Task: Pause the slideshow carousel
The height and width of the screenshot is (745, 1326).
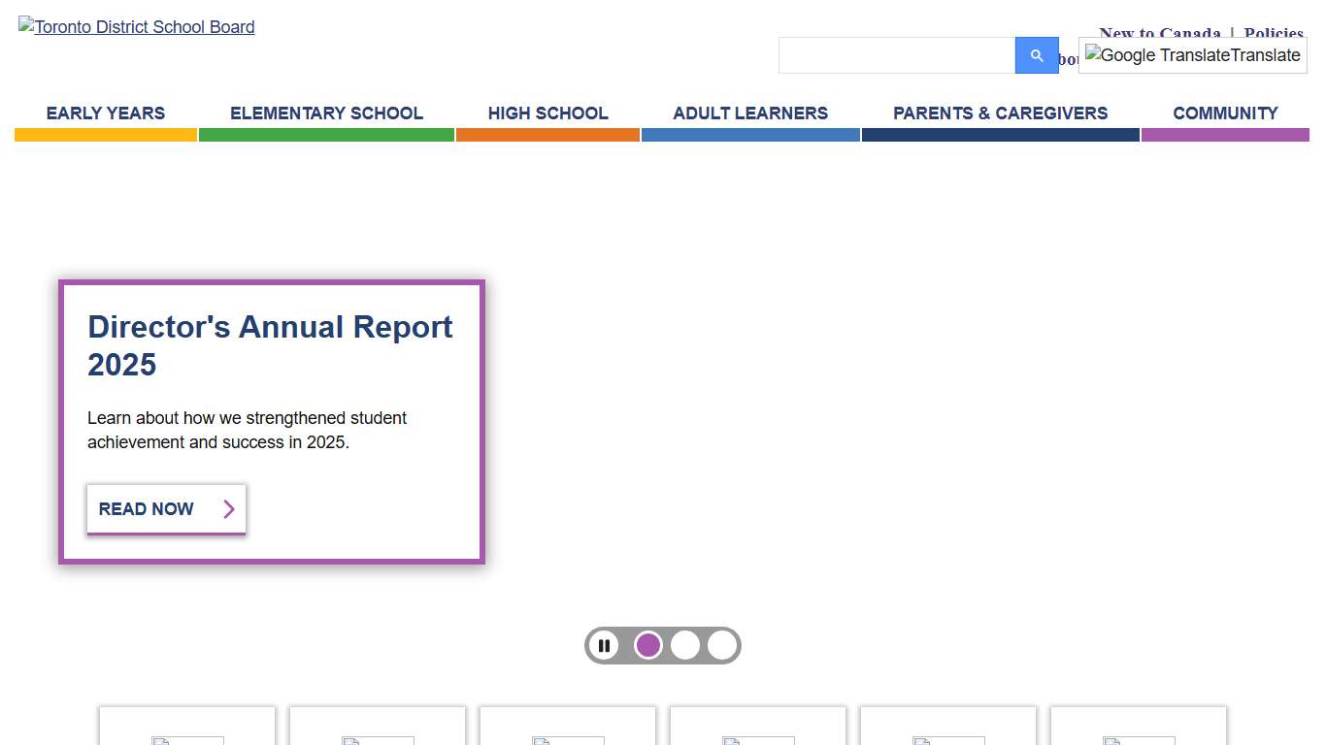Action: [604, 646]
